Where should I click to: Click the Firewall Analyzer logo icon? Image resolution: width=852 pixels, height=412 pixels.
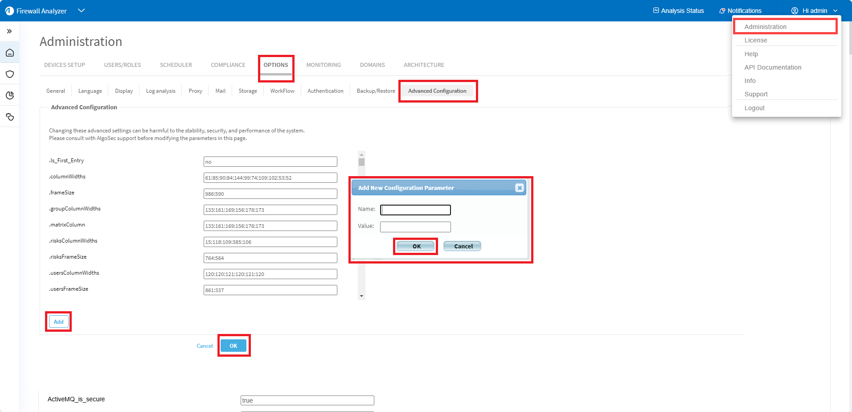[9, 11]
